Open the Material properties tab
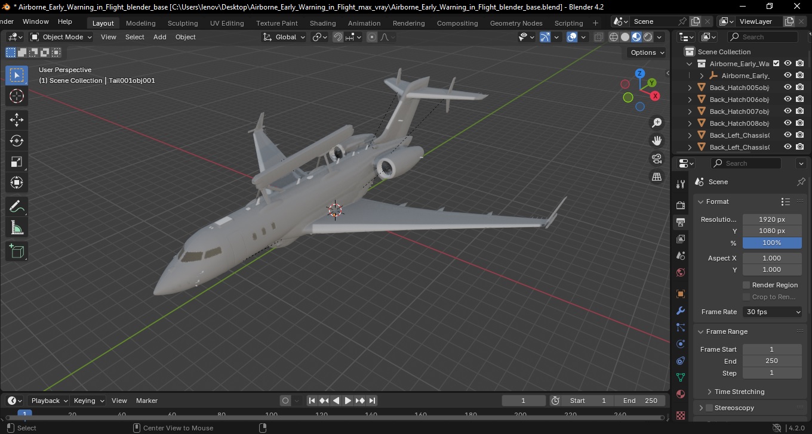812x434 pixels. 681,394
